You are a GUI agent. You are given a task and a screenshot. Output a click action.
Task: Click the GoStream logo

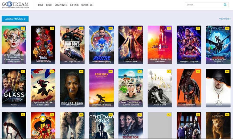[x=15, y=5]
